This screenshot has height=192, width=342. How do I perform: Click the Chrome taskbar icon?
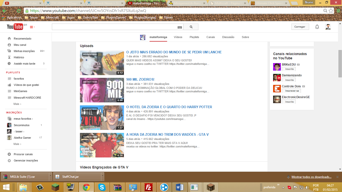coord(86,187)
